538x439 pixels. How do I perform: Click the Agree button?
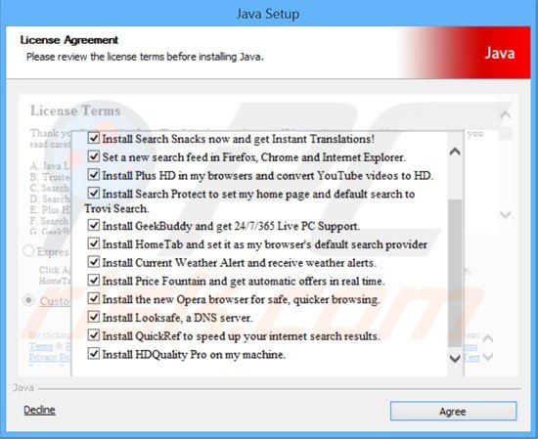pyautogui.click(x=453, y=412)
